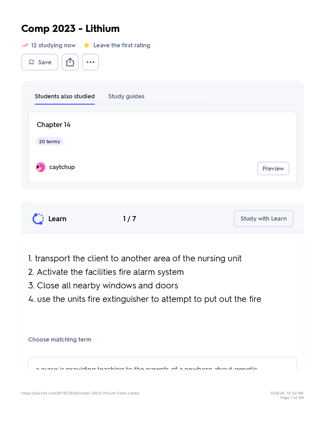Click the Save bookmark icon

click(32, 62)
